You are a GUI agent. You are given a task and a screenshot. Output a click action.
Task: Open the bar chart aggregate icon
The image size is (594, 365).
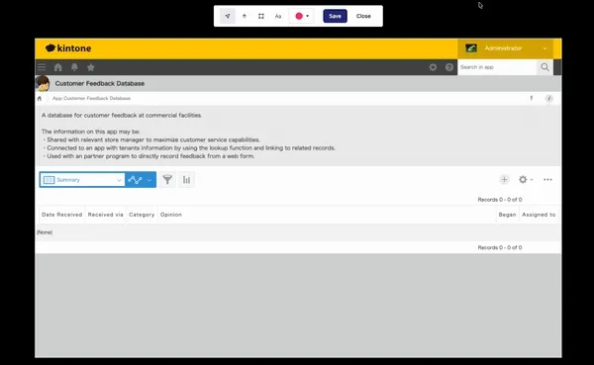coord(186,180)
